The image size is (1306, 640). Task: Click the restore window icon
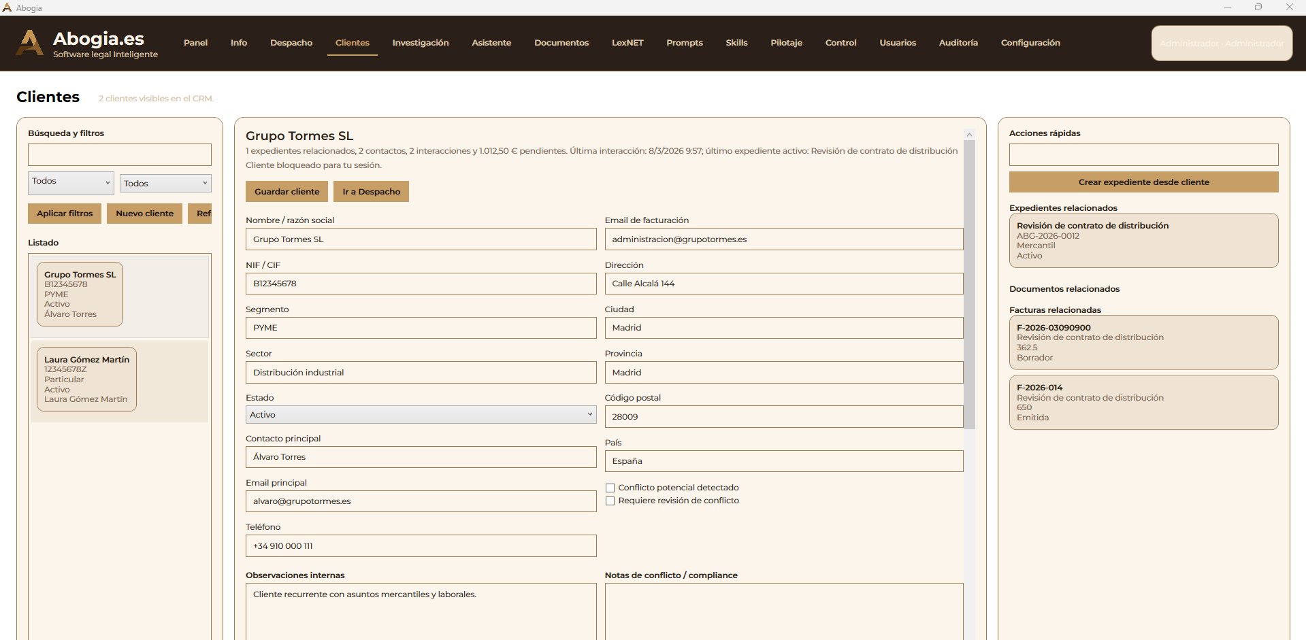point(1258,7)
